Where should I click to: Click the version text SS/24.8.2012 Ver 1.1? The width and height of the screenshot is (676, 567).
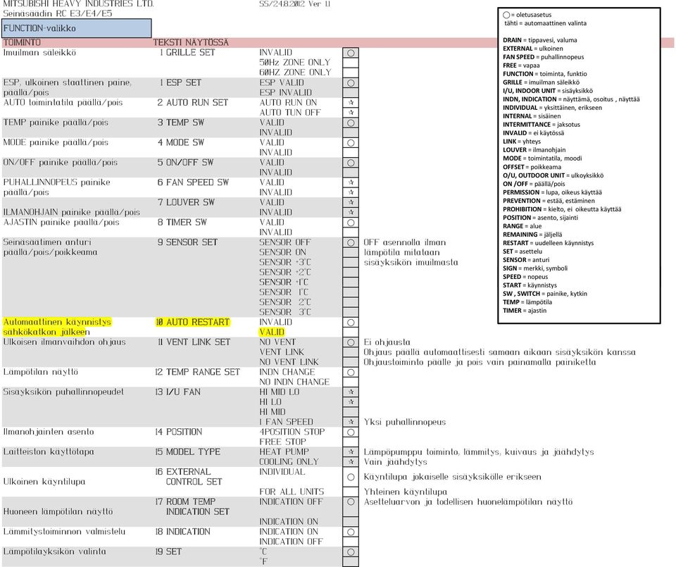click(295, 4)
